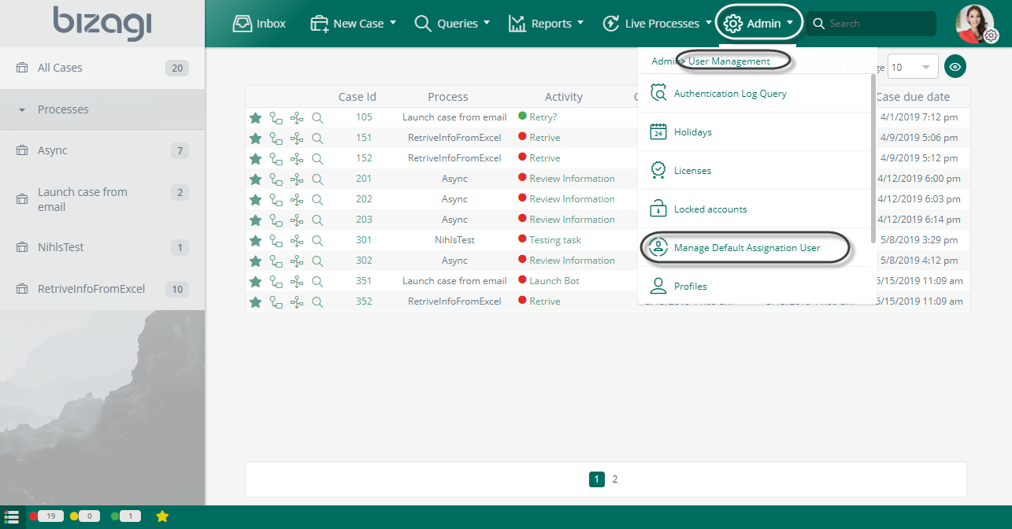
Task: Open the user profile avatar
Action: click(975, 24)
